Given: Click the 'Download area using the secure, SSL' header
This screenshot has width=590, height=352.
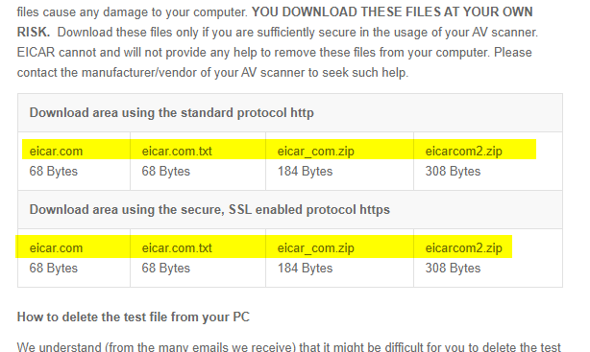Looking at the screenshot, I should click(x=209, y=209).
